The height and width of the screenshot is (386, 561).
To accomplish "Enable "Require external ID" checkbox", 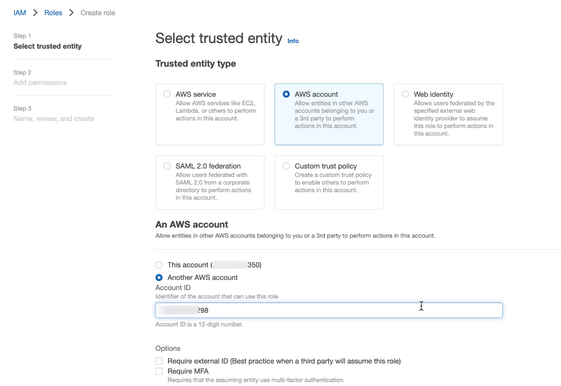I will click(159, 361).
